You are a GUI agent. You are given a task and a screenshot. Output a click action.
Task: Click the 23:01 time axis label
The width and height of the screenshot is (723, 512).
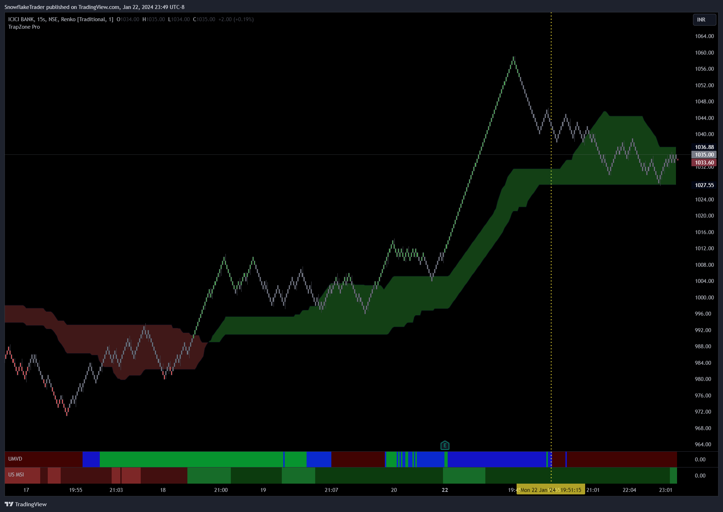coord(665,490)
